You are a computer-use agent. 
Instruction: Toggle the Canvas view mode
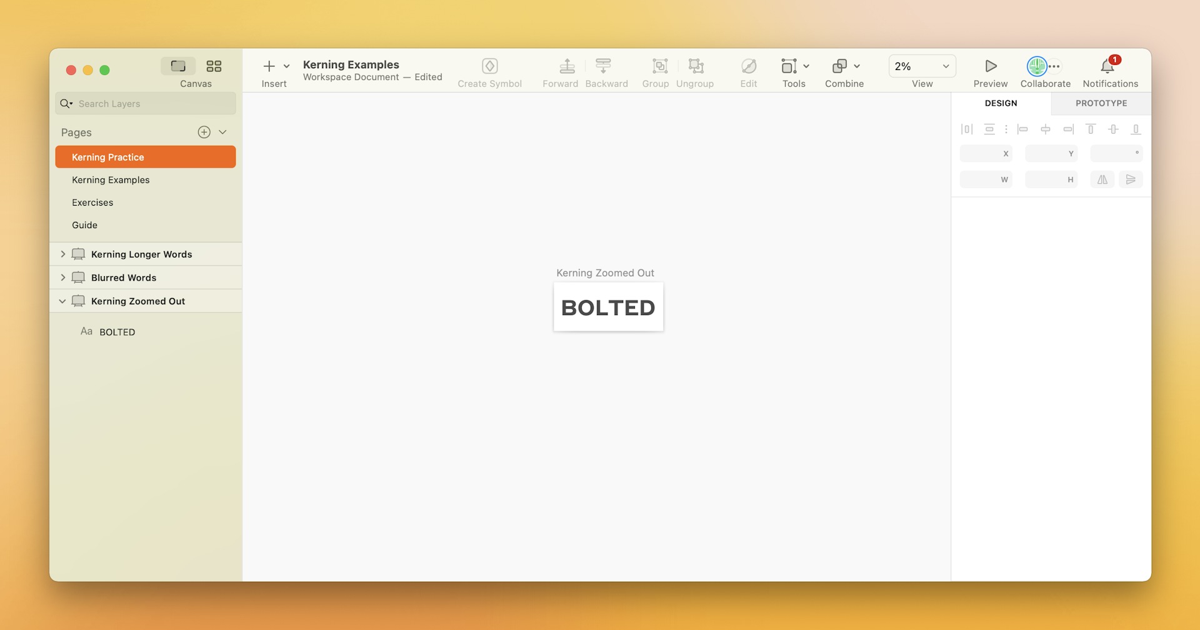(178, 66)
